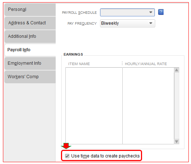Expand the Pay Frequency dropdown arrow

151,23
